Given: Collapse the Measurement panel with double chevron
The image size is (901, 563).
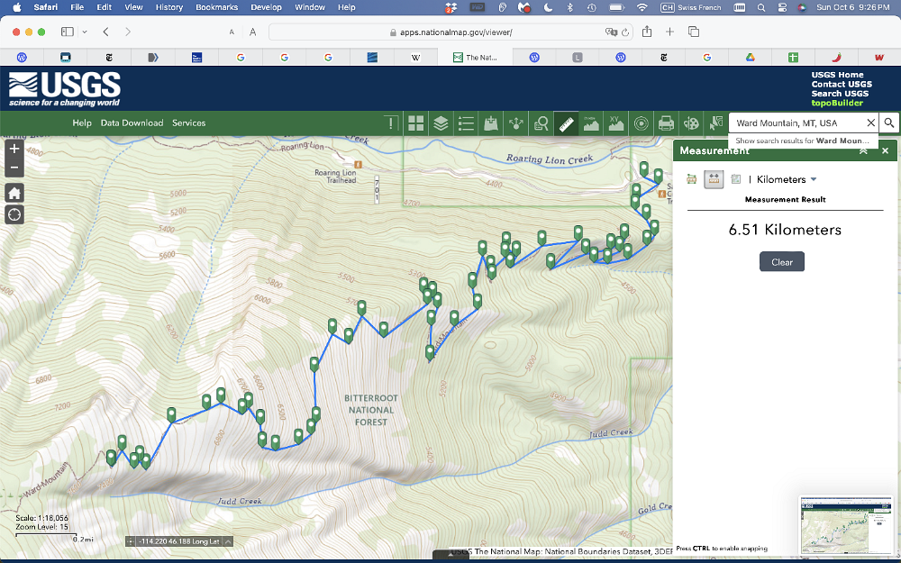Looking at the screenshot, I should 863,150.
